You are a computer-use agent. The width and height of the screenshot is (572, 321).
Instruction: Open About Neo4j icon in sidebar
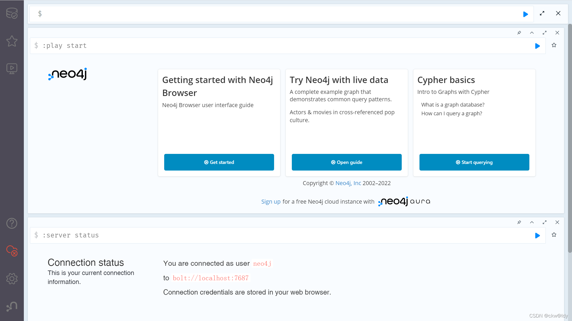(x=12, y=307)
